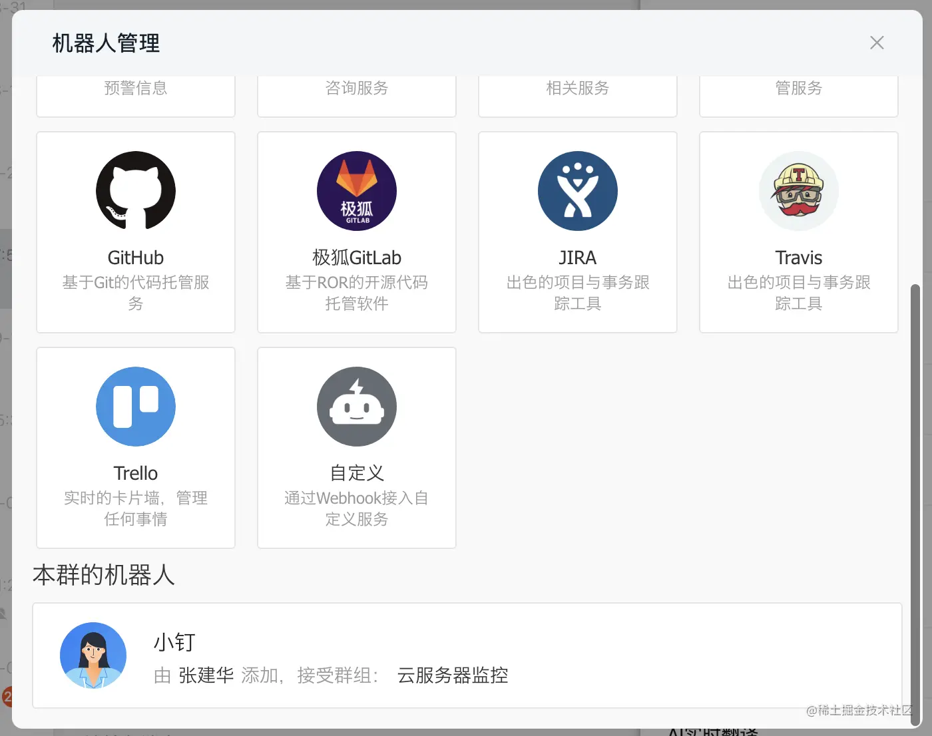Click description 基于ROR的开源代码托管软件
The image size is (932, 736).
point(357,293)
